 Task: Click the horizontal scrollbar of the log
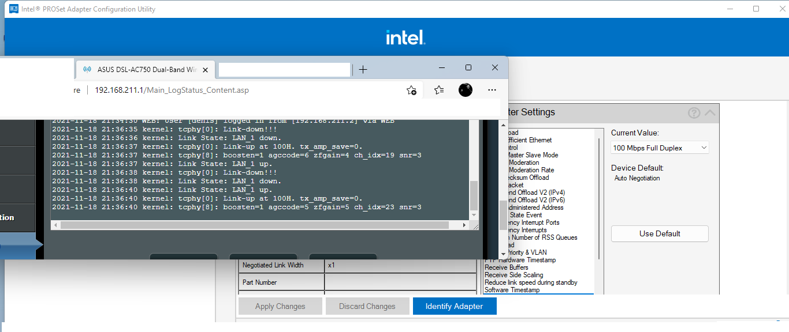point(254,225)
